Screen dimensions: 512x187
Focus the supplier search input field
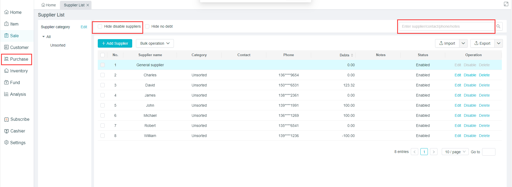pos(446,26)
